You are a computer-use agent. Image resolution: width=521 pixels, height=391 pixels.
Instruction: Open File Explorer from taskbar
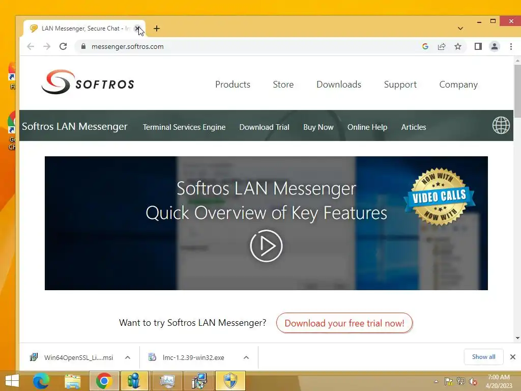72,381
